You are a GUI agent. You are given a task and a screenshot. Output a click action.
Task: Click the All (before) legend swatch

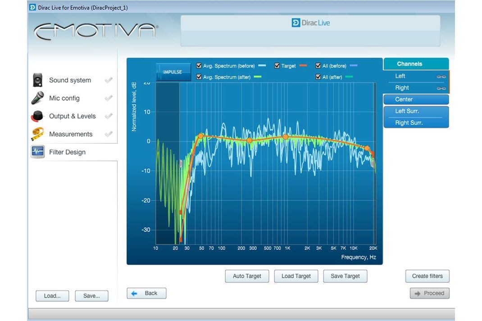[354, 65]
